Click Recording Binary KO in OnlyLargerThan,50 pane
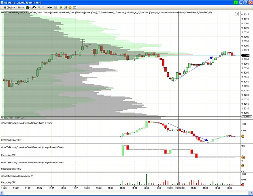 (x=11, y=169)
